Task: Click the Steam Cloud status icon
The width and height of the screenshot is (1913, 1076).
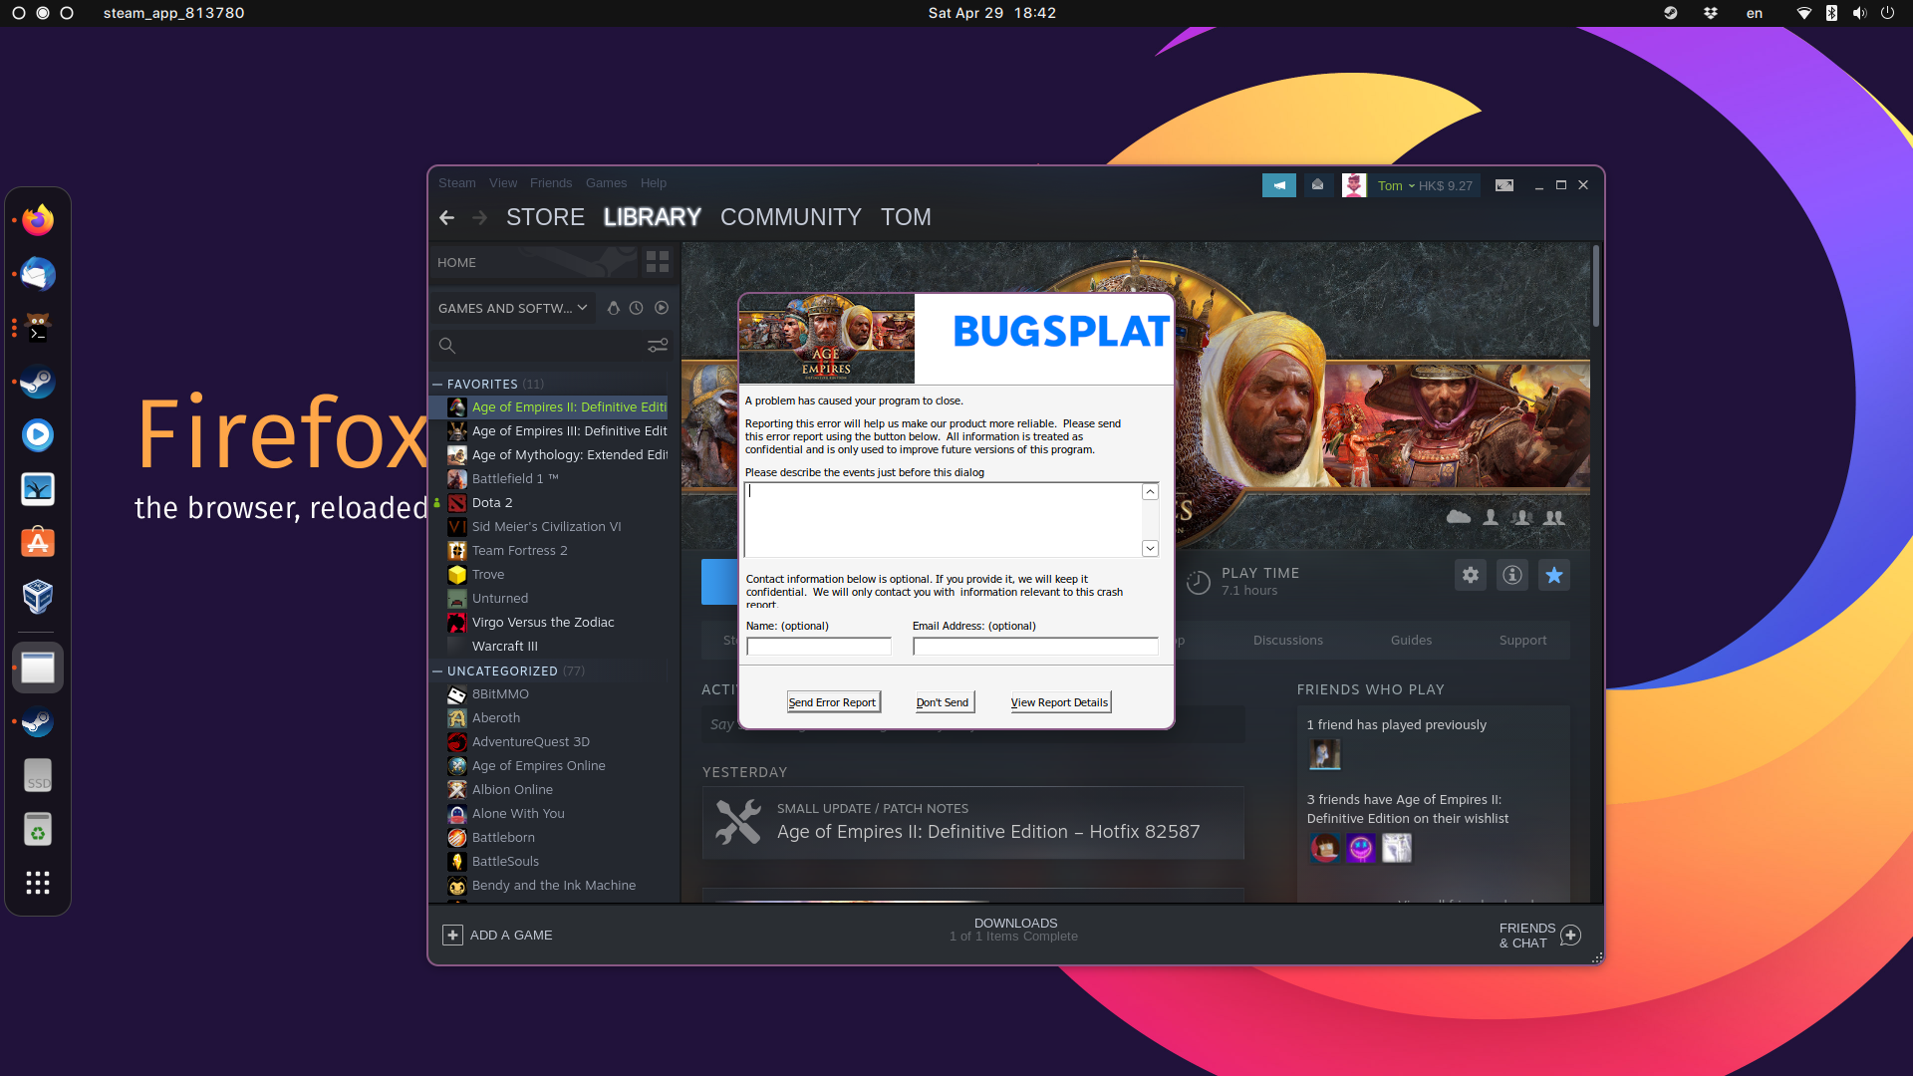Action: tap(1459, 517)
